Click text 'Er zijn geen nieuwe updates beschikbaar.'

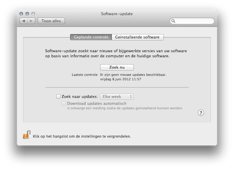click(x=133, y=75)
